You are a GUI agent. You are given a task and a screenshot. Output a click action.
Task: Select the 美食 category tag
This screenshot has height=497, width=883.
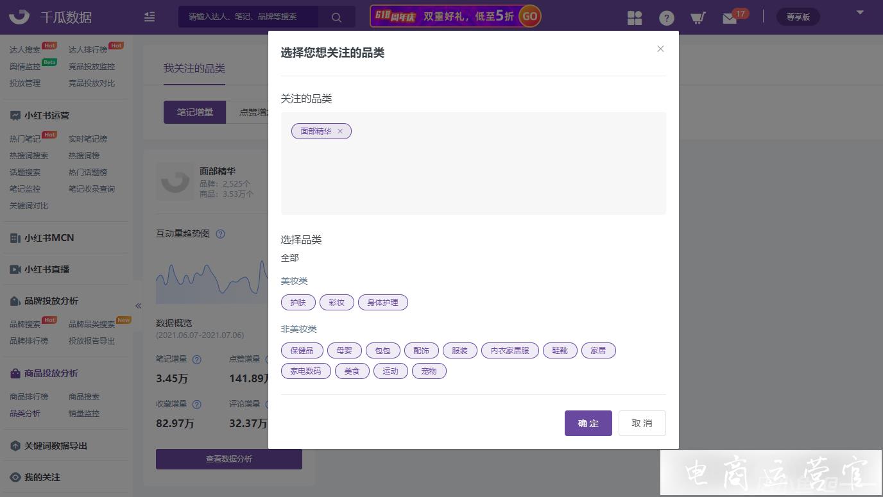(352, 371)
